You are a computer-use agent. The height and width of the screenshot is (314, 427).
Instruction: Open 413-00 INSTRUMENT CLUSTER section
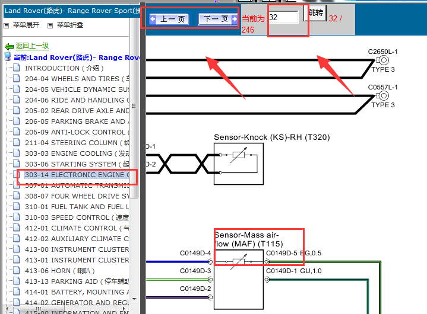click(77, 249)
